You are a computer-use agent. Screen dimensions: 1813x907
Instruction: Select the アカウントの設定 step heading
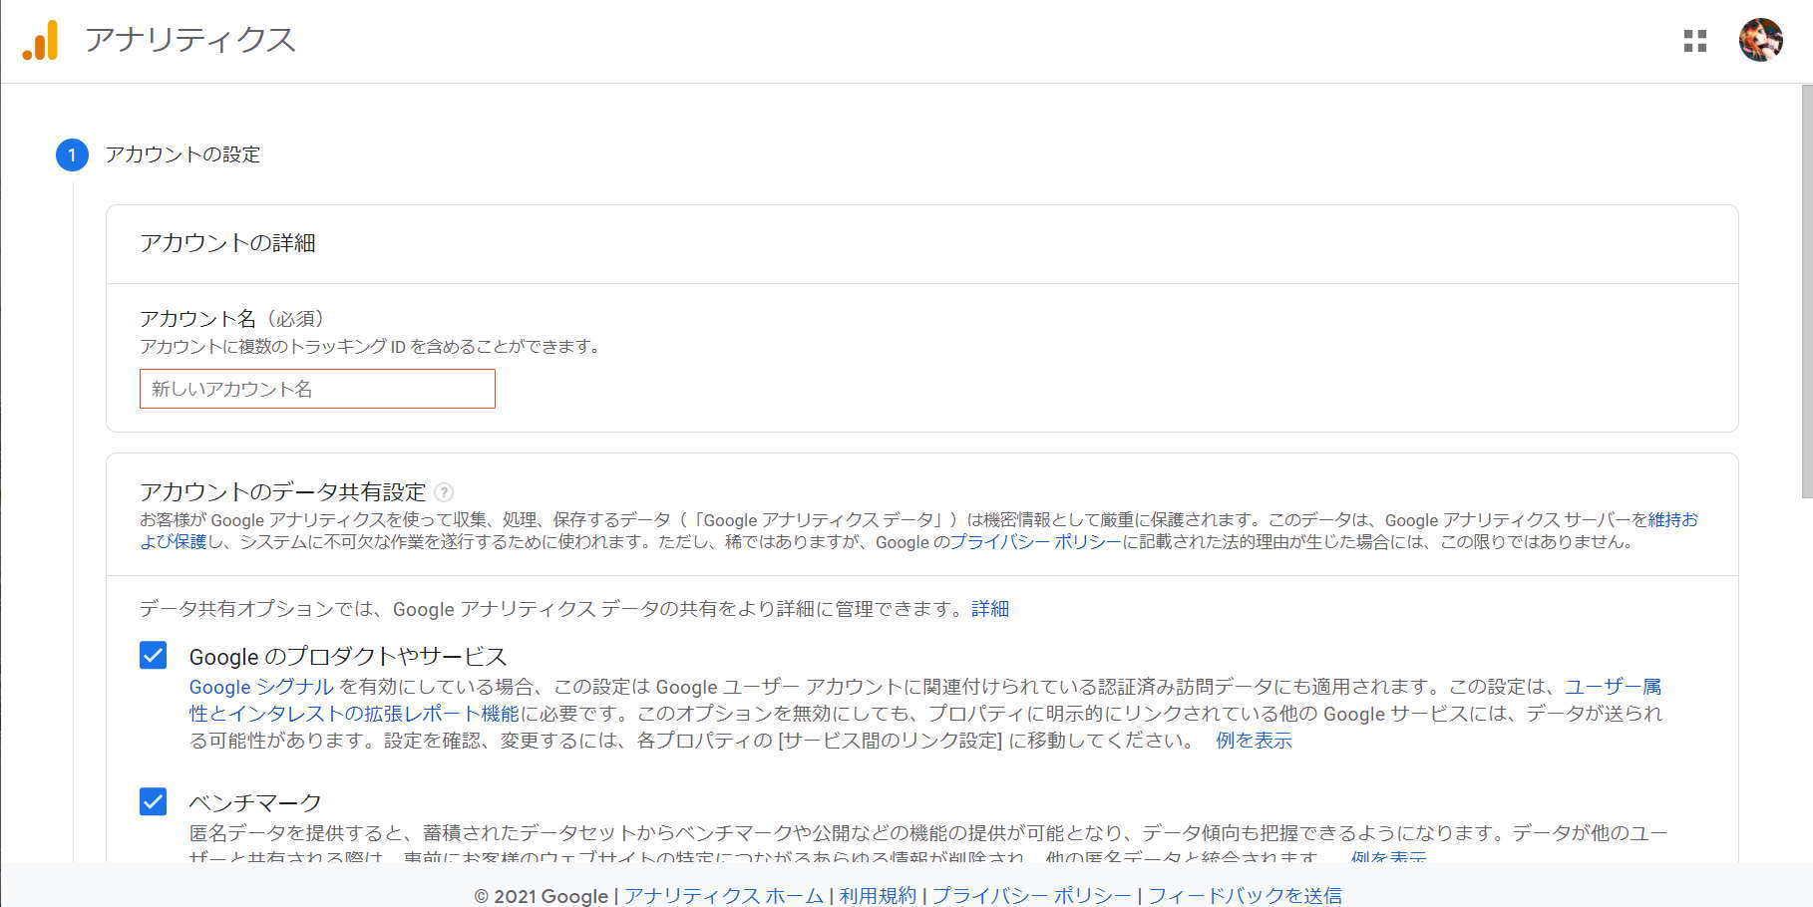[182, 154]
